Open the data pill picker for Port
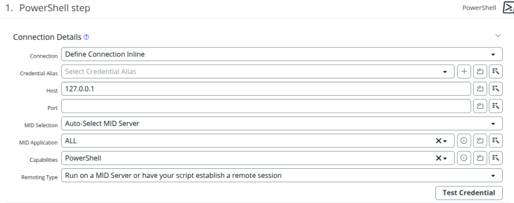 (496, 106)
